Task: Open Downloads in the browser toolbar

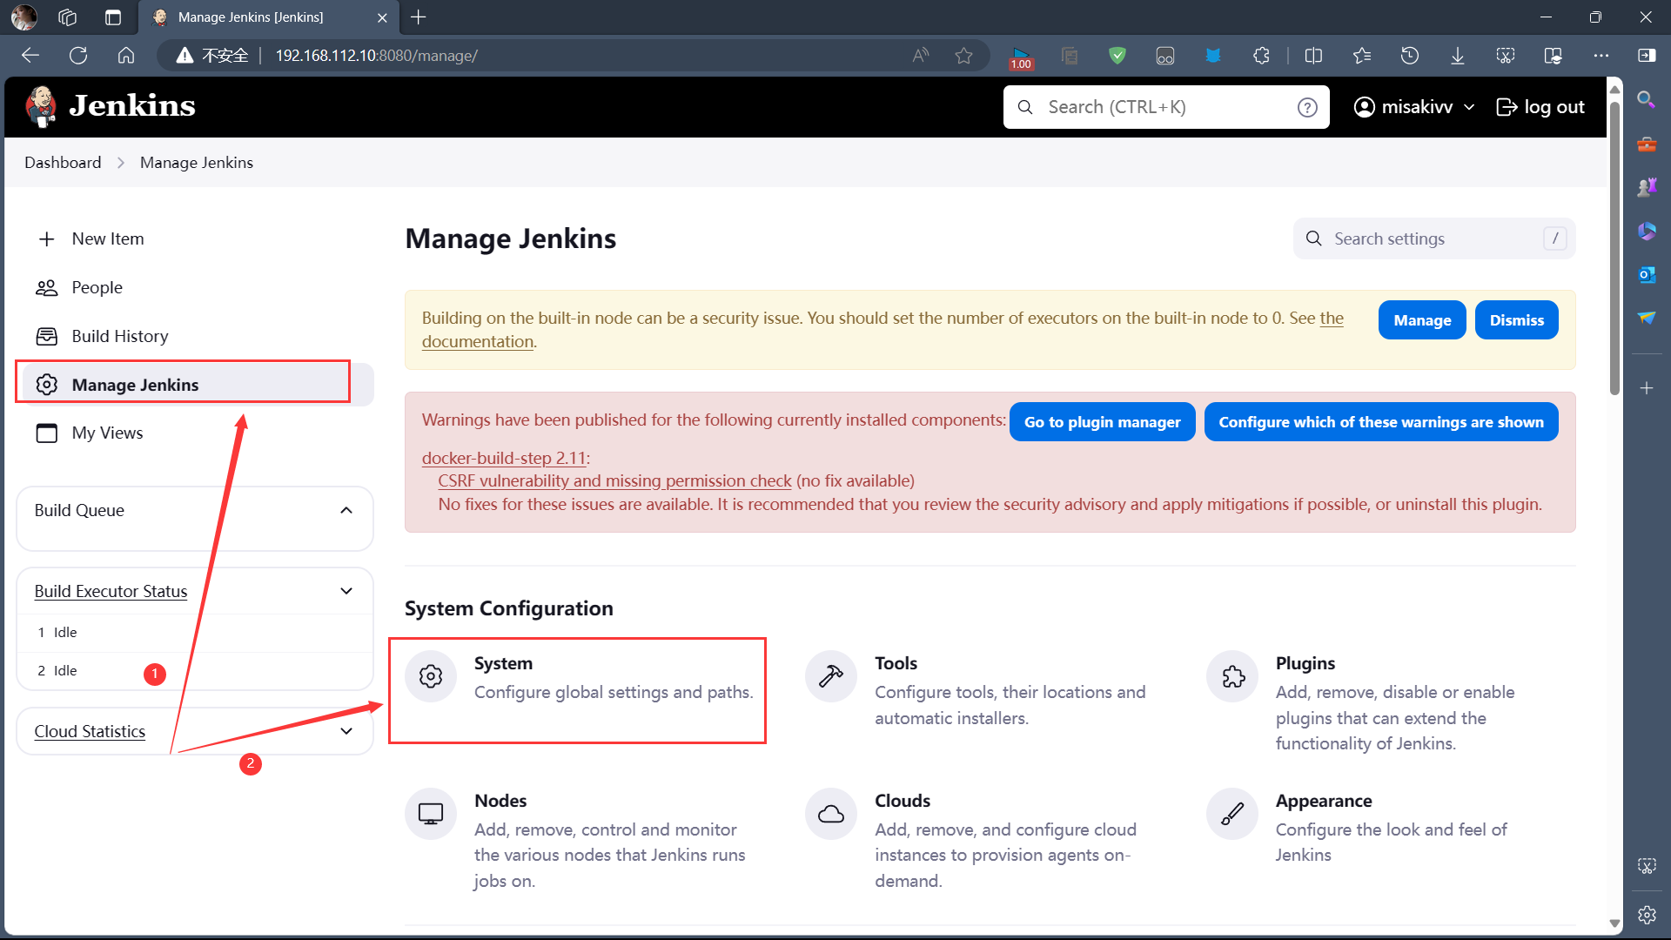Action: click(1458, 55)
